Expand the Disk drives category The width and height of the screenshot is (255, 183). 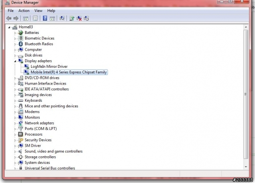click(15, 56)
